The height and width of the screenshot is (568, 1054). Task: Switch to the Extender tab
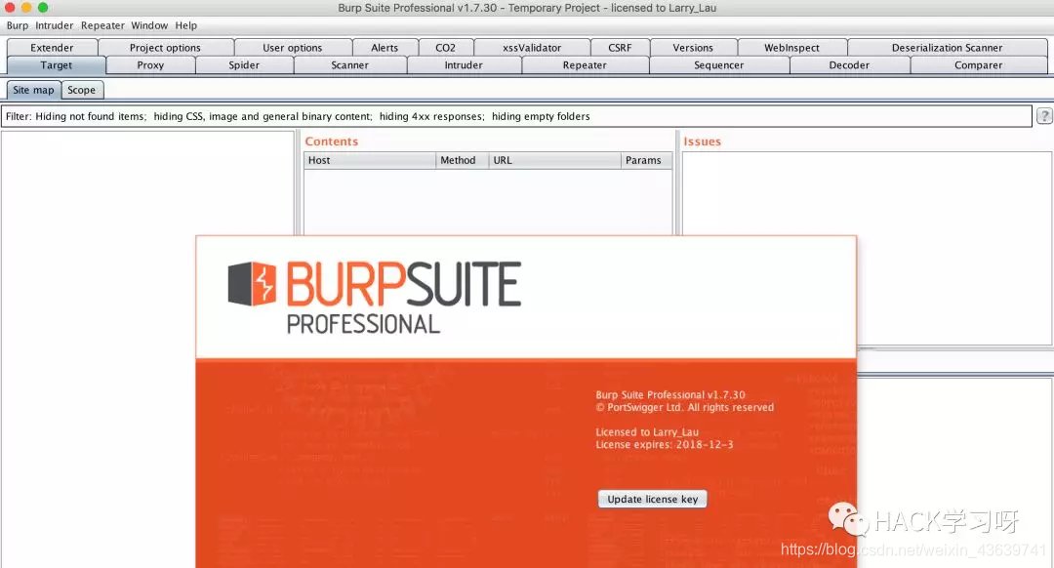pos(53,48)
